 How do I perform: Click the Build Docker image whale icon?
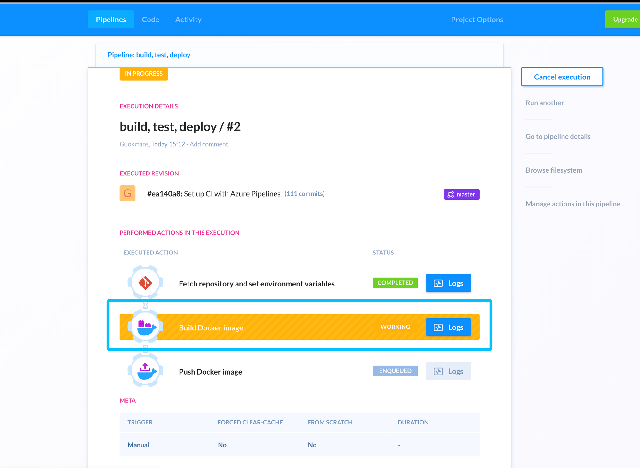point(145,327)
